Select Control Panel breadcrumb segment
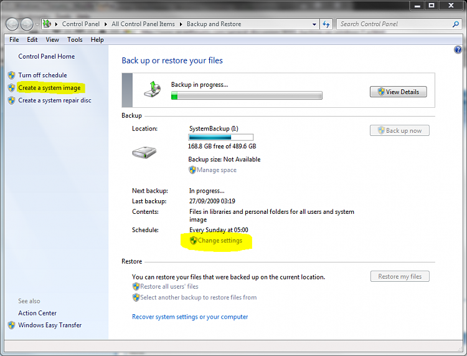467x356 pixels. 81,24
